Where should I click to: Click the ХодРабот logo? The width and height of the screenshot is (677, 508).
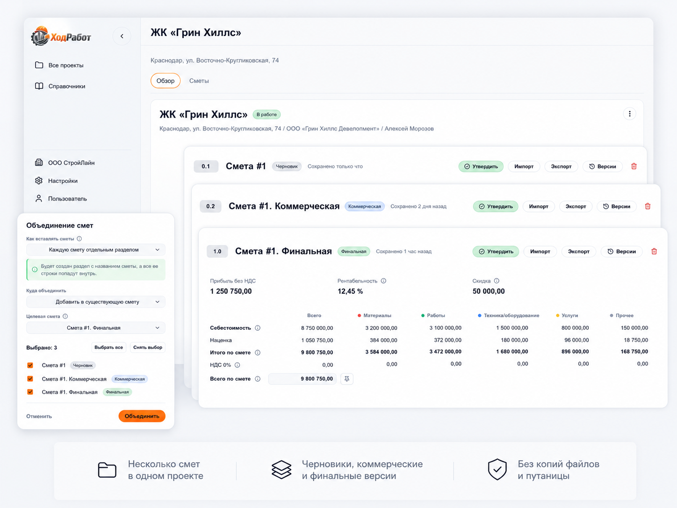[x=61, y=36]
